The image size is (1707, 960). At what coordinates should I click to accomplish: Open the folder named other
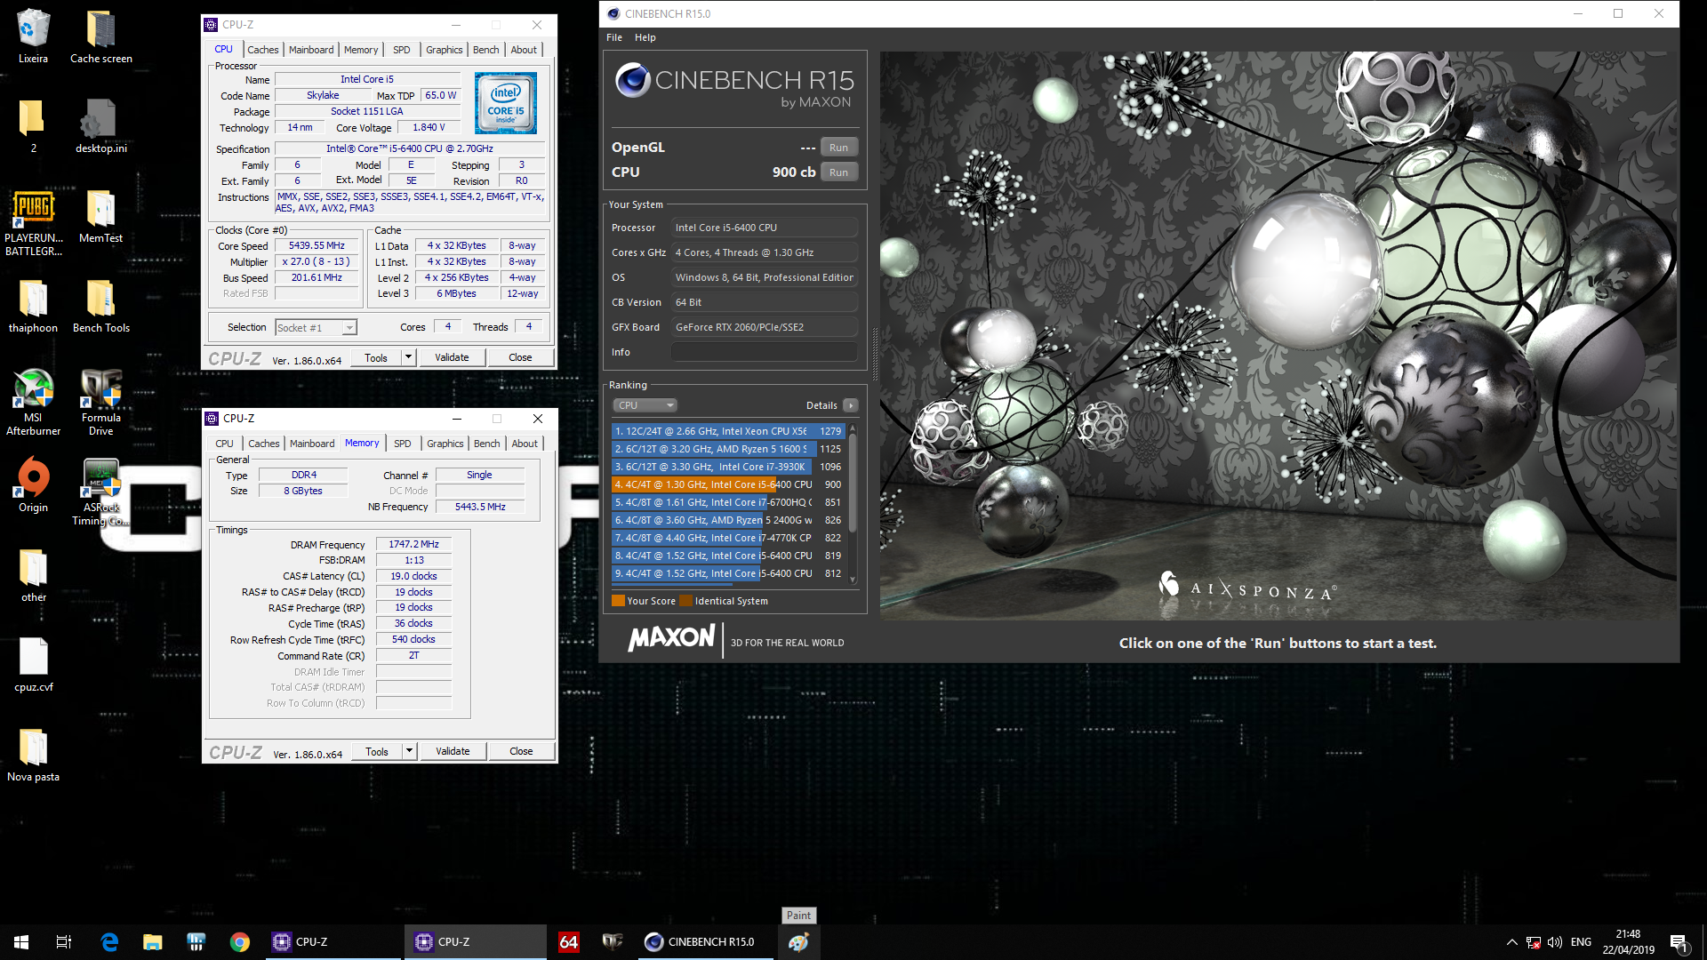click(34, 575)
